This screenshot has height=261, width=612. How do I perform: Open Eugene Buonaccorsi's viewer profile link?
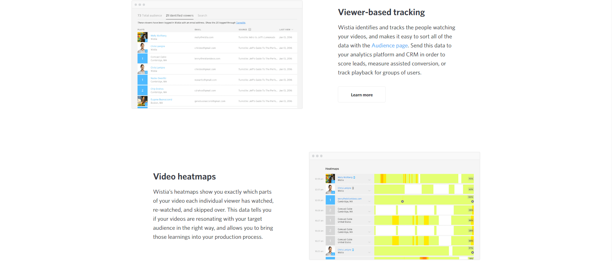[x=161, y=100]
